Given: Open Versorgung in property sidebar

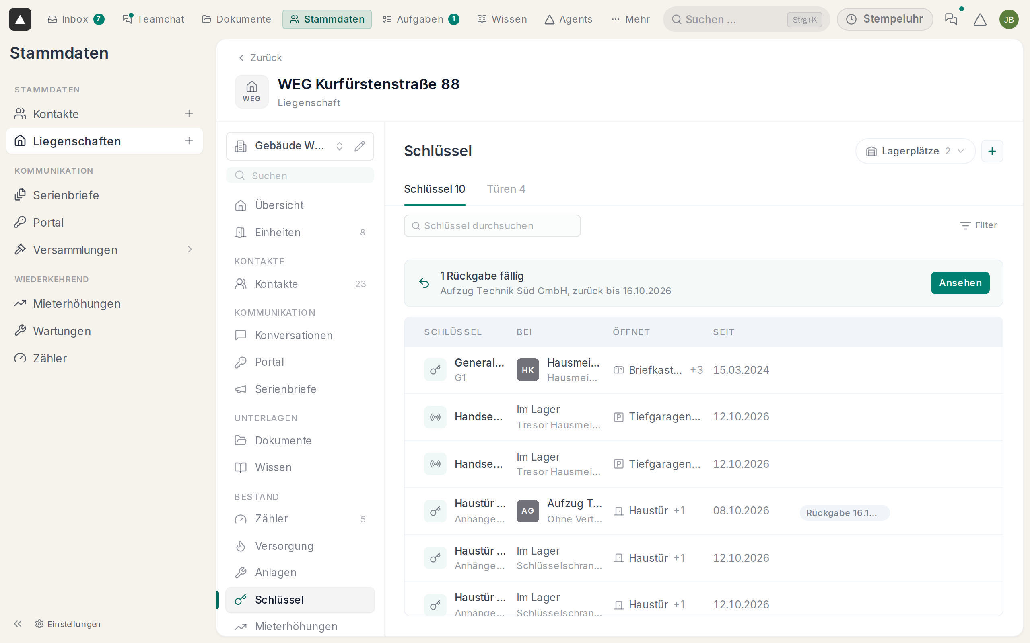Looking at the screenshot, I should pyautogui.click(x=300, y=546).
